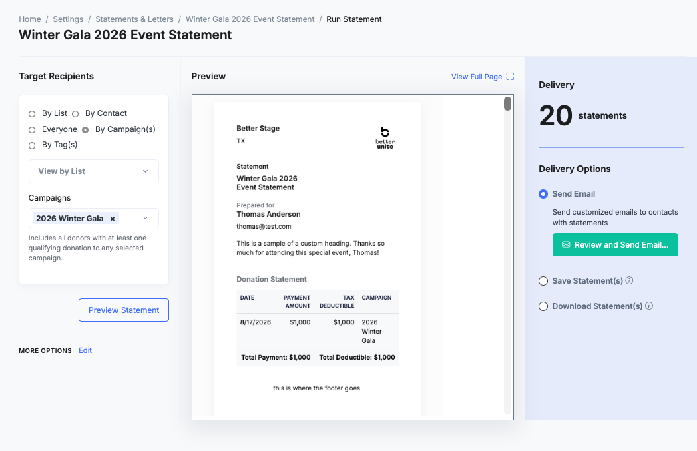
Task: Click the recipient name Thomas Anderson
Action: [x=268, y=214]
